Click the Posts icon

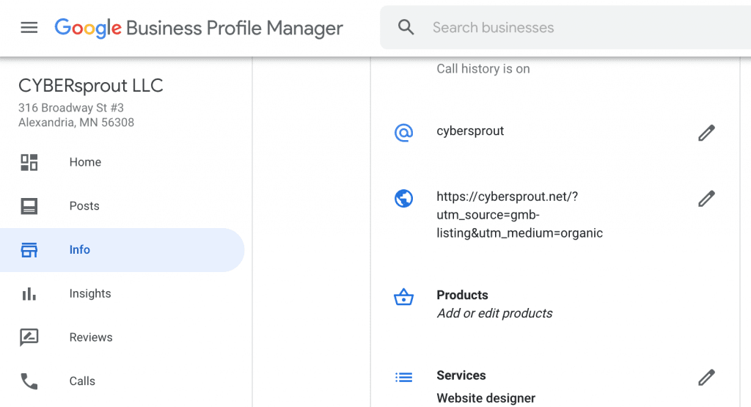29,206
